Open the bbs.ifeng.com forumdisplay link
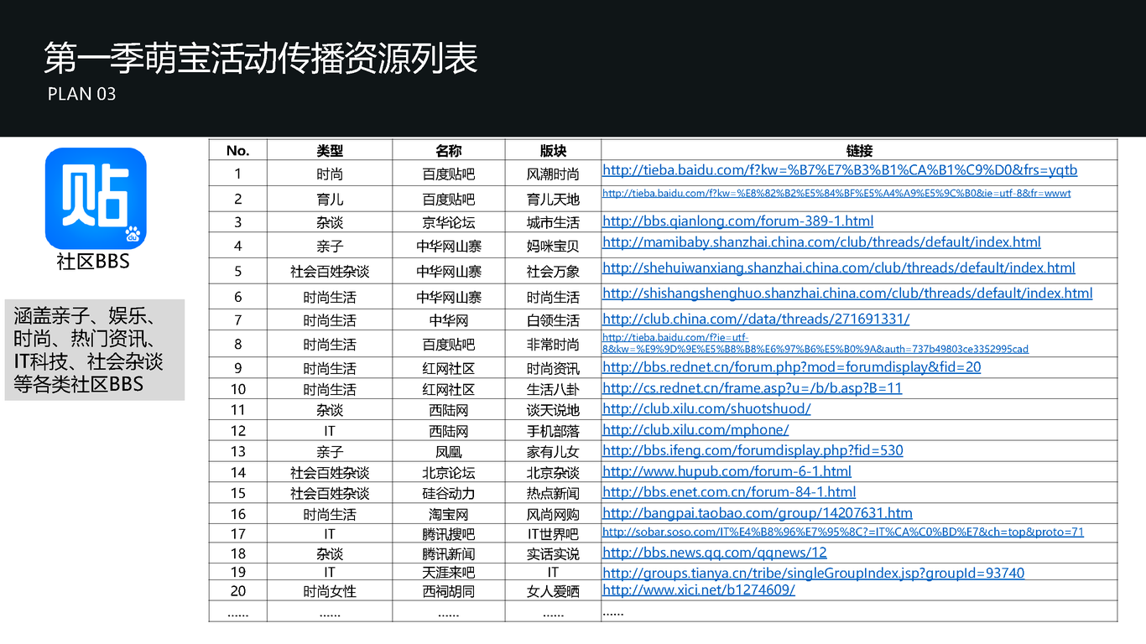The image size is (1146, 644). [753, 450]
